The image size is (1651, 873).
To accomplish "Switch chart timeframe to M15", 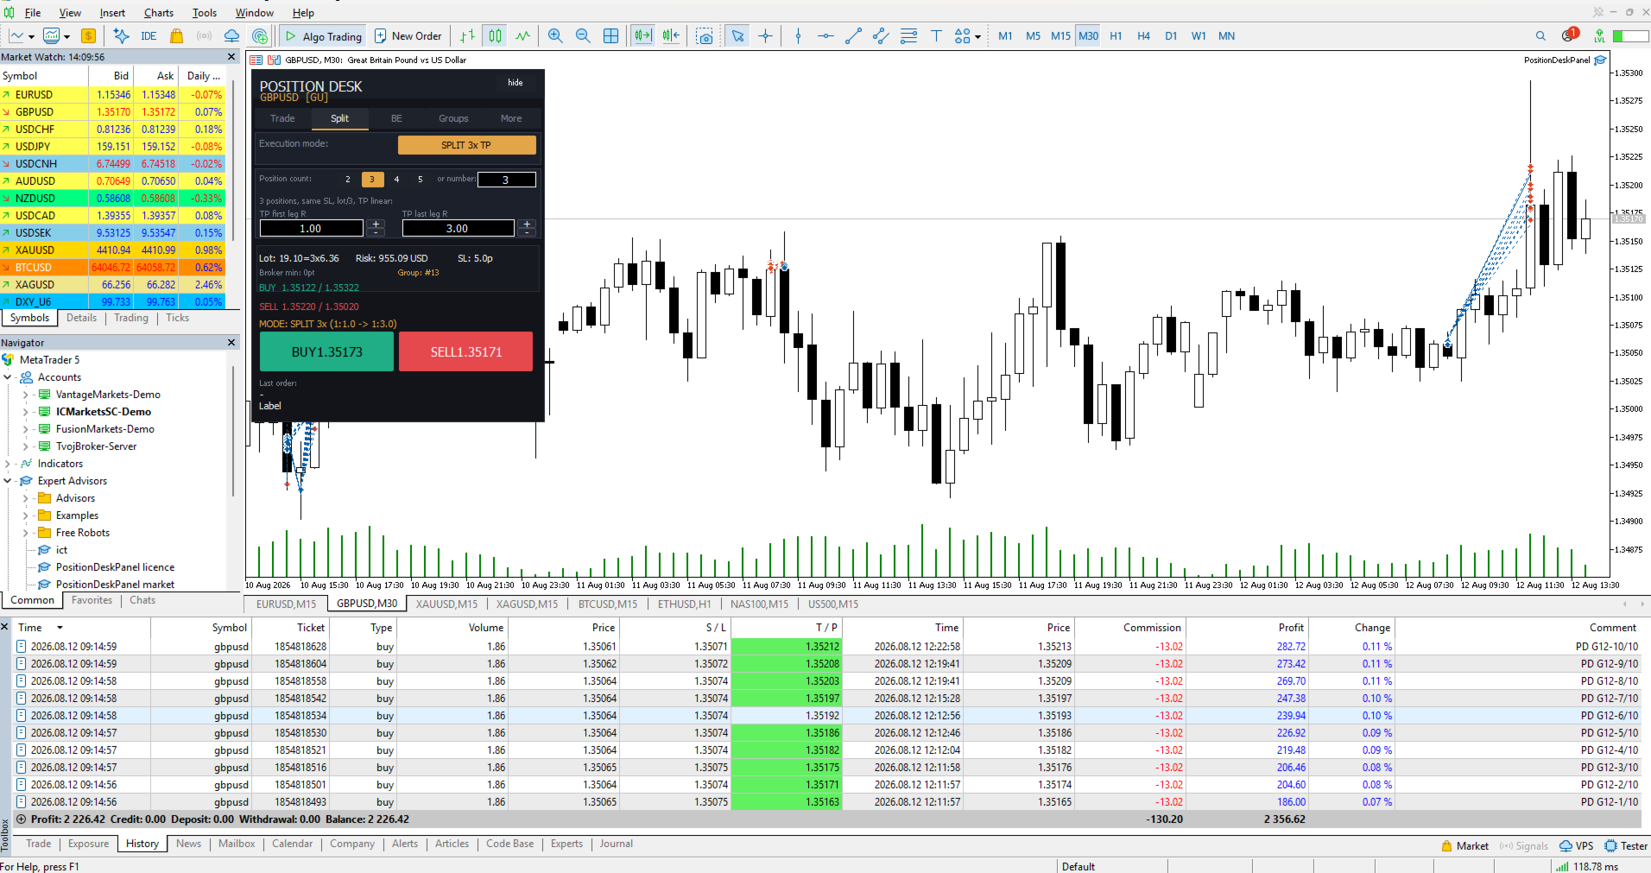I will point(1060,36).
